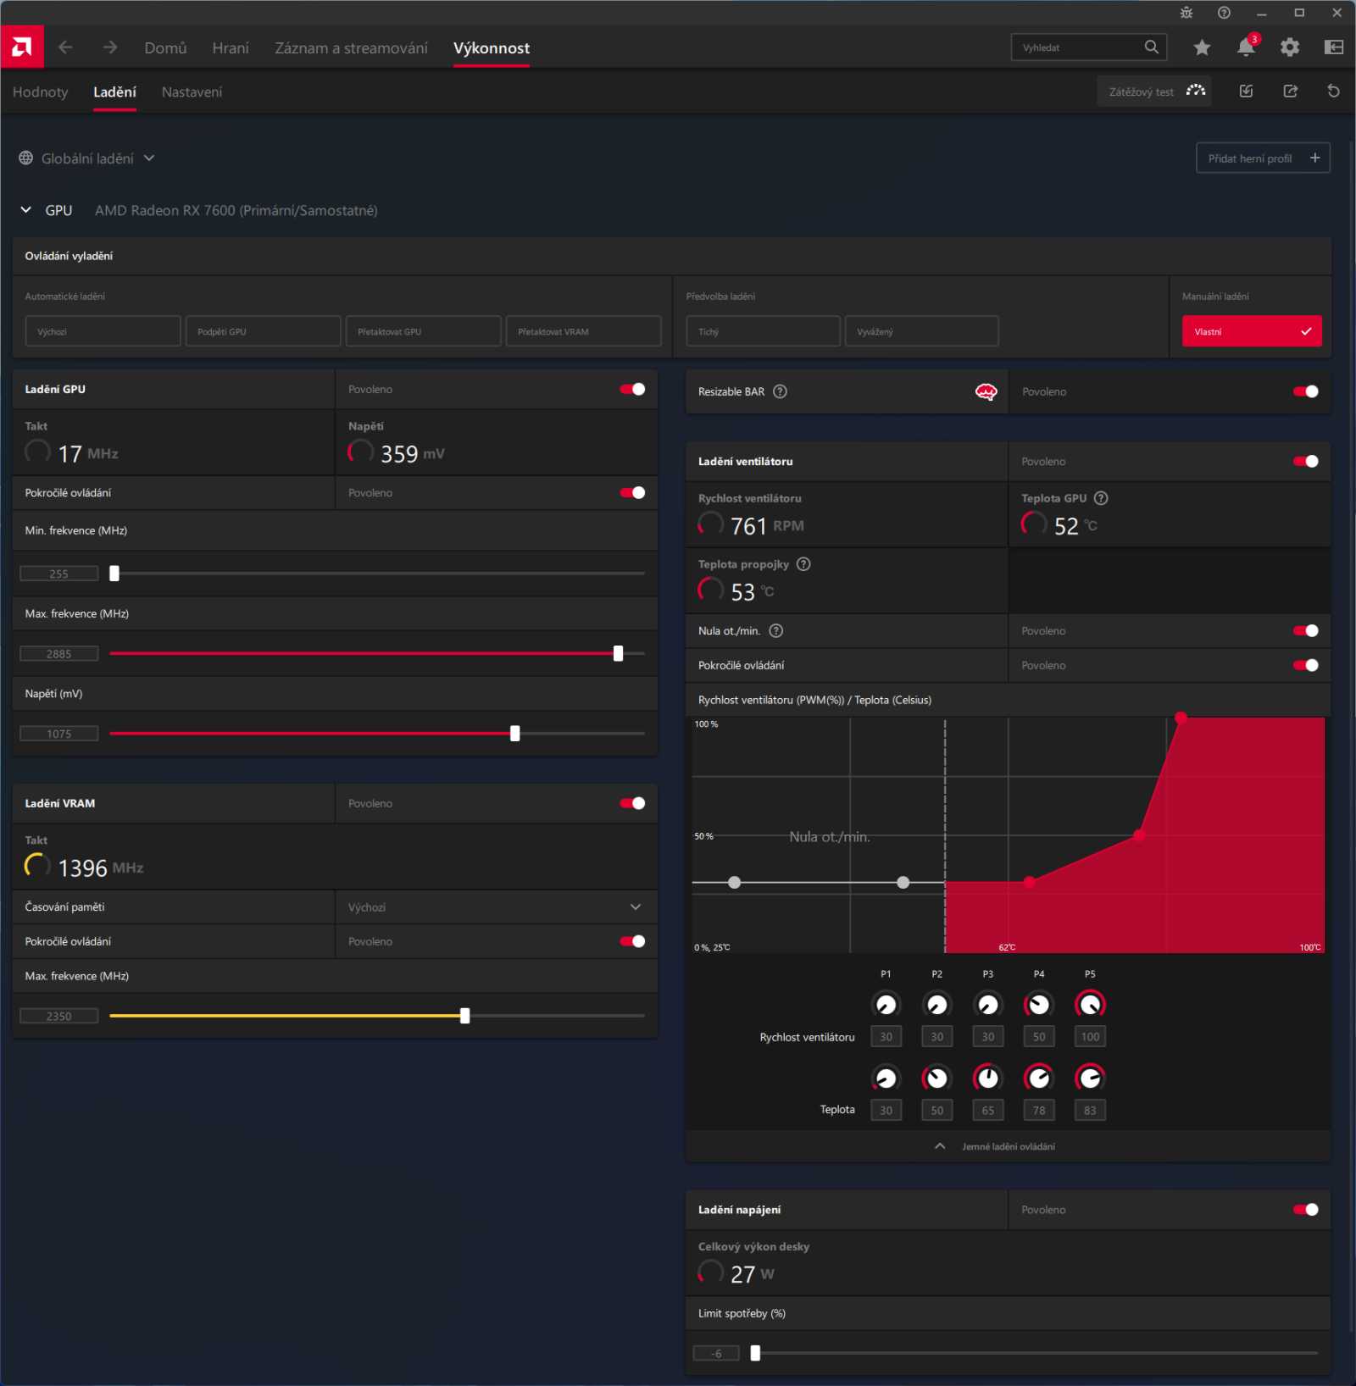Go forward with the right arrow
Viewport: 1356px width, 1386px height.
(x=110, y=47)
